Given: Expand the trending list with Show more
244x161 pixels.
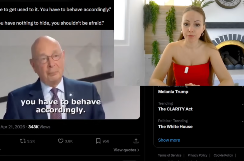Looking at the screenshot, I should tap(169, 140).
